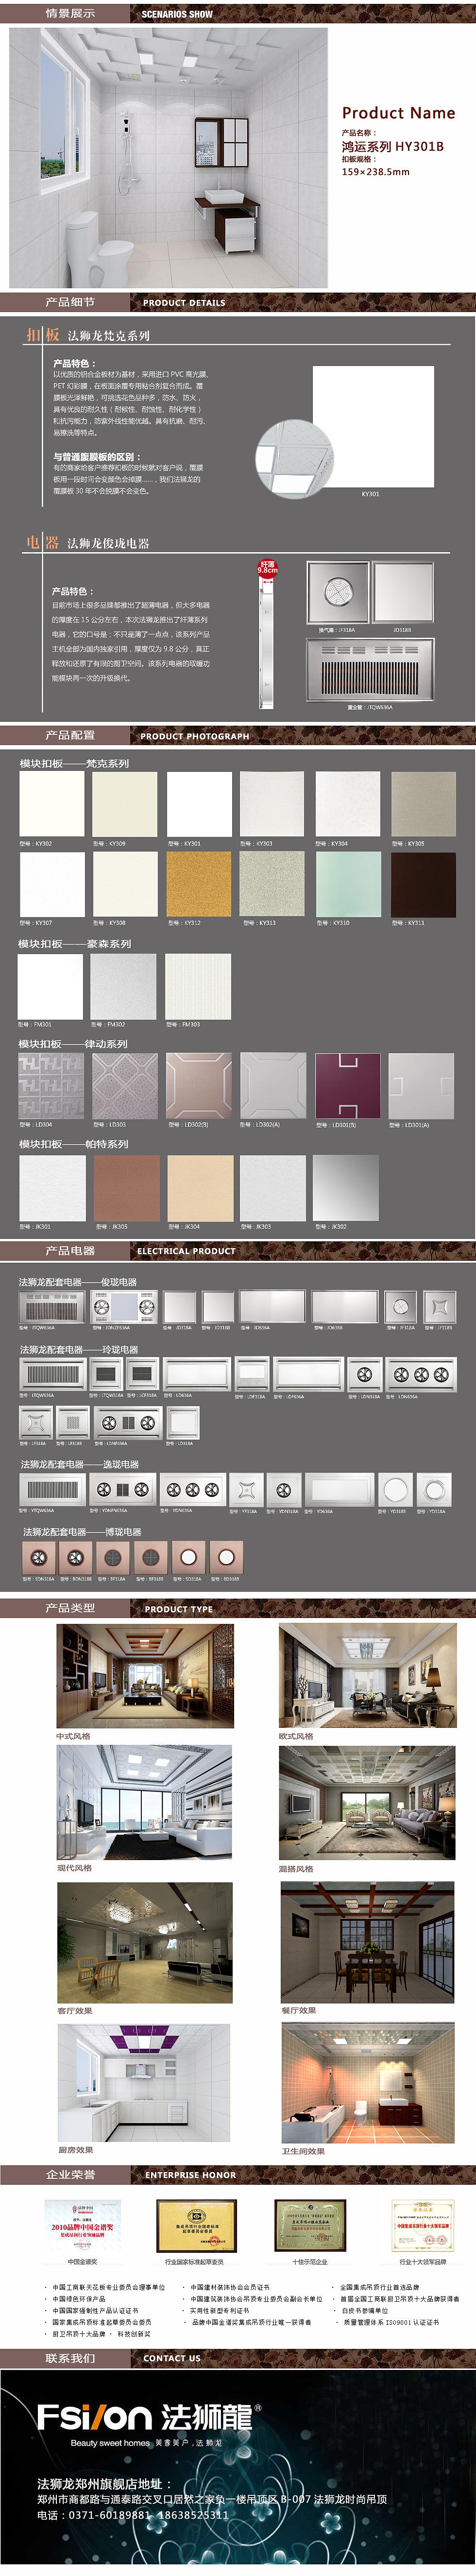
Task: Click the 模块扣板——帕特系列 heading
Action: click(73, 1144)
